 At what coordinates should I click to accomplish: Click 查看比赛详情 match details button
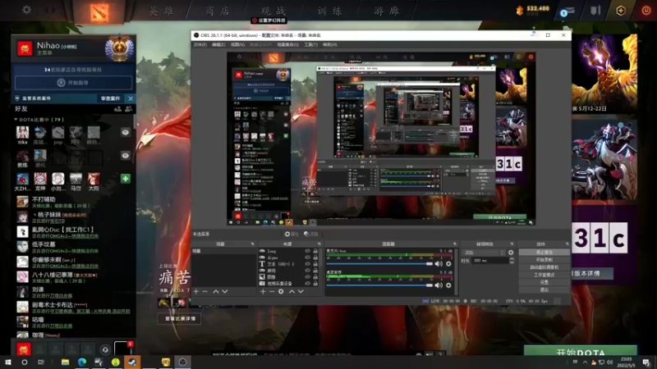point(180,319)
